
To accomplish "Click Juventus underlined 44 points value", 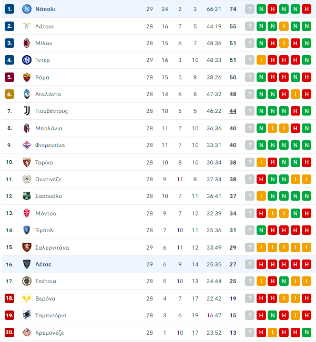I will click(x=233, y=111).
